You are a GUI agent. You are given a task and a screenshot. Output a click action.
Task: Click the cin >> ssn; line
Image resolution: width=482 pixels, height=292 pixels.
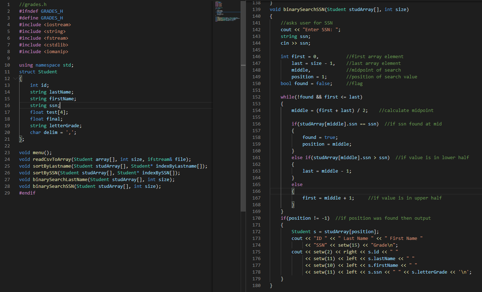[x=296, y=43]
